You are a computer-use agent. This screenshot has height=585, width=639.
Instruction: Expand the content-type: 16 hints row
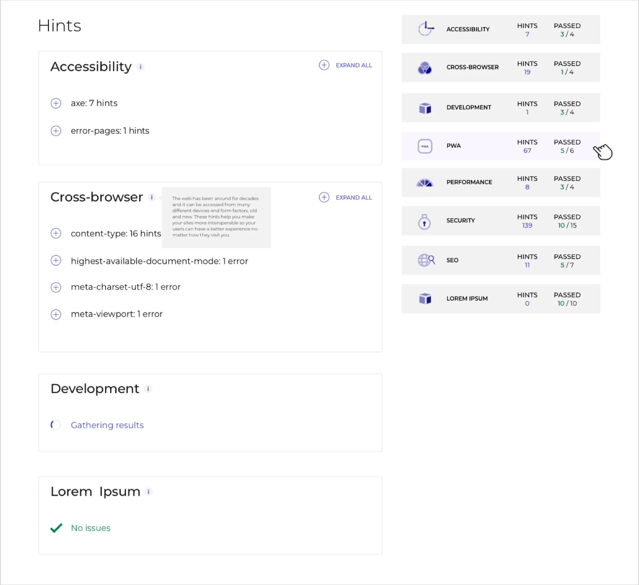tap(56, 233)
